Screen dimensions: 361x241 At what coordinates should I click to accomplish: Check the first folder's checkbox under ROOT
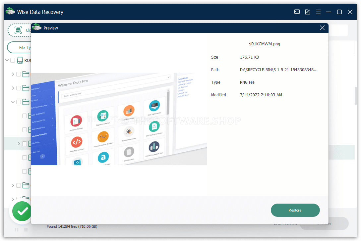[x=19, y=74]
